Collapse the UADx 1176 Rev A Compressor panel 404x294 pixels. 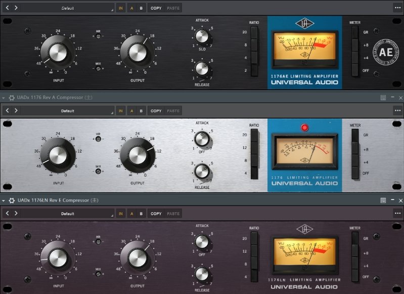[4, 97]
